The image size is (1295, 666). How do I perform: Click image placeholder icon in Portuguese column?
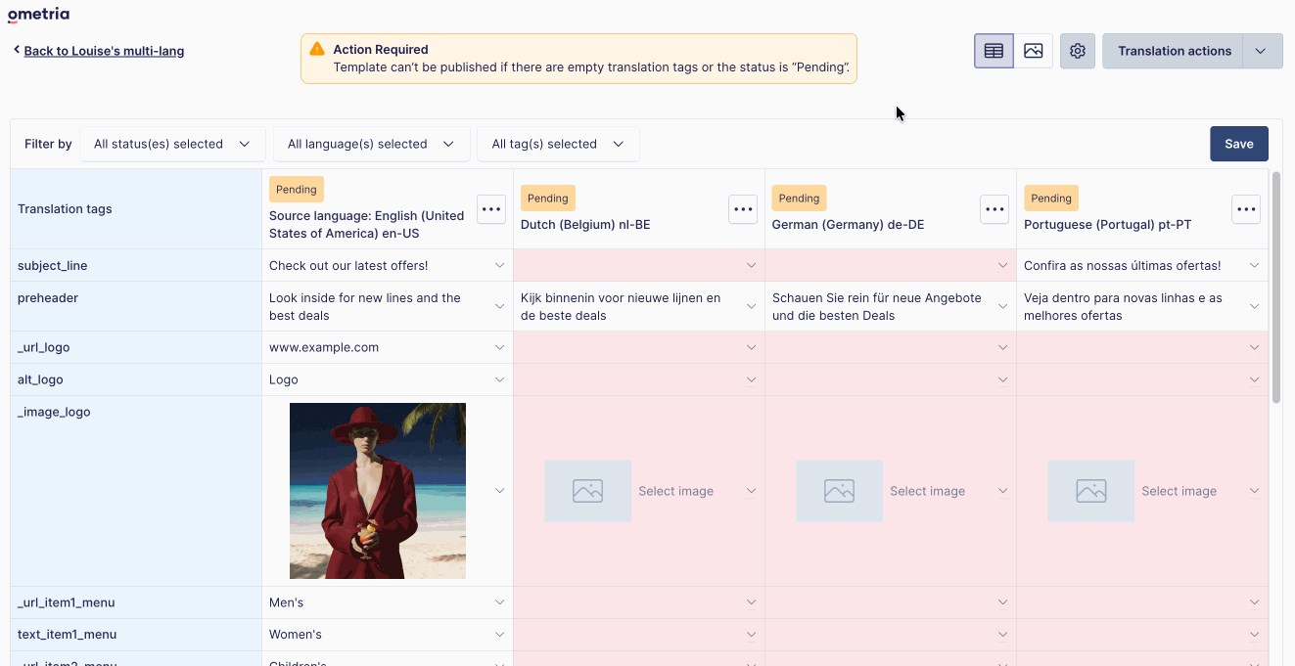coord(1090,491)
